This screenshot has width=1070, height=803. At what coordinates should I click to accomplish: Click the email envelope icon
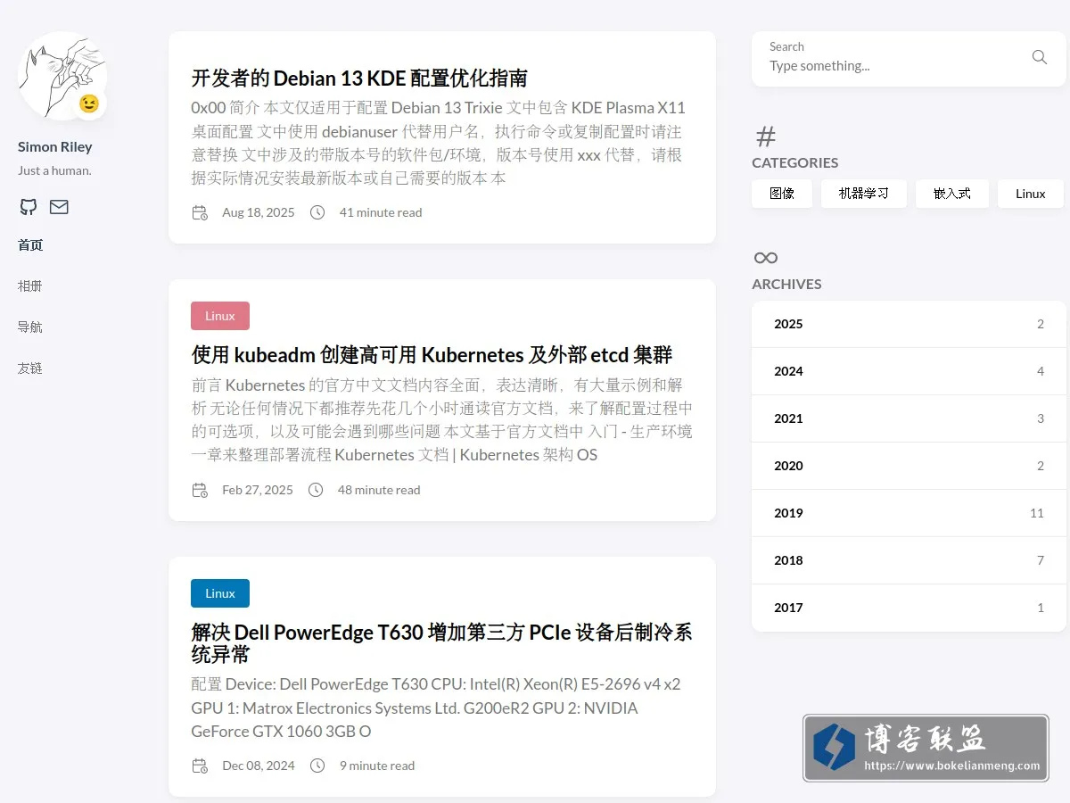coord(59,207)
